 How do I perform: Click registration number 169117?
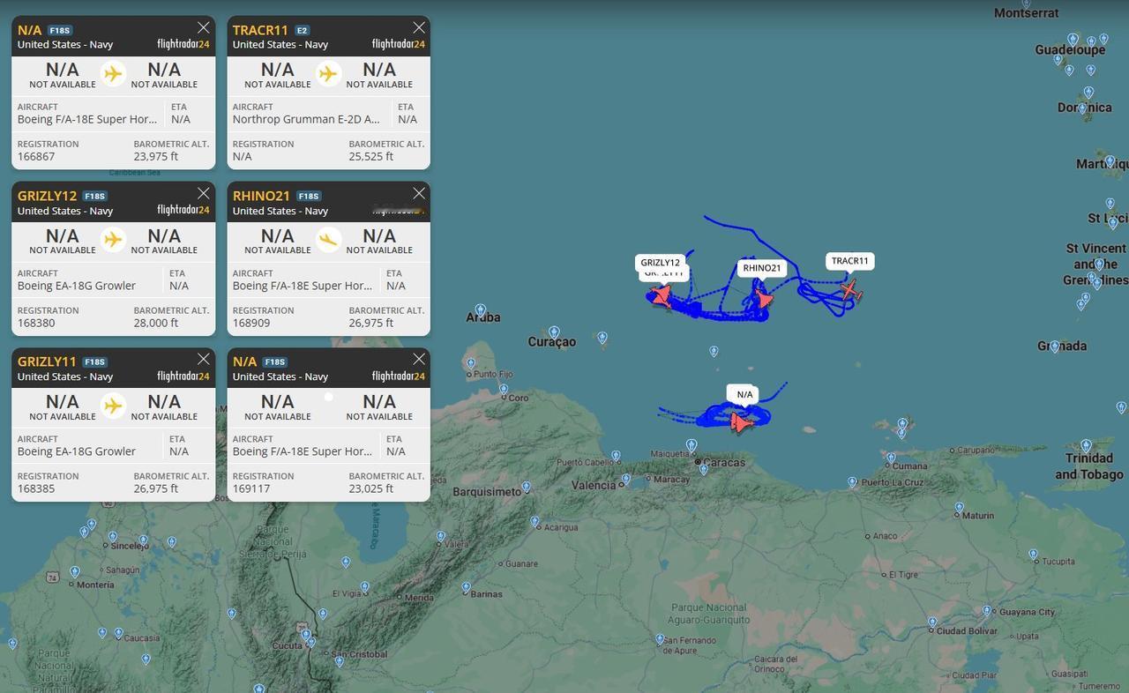tap(251, 488)
